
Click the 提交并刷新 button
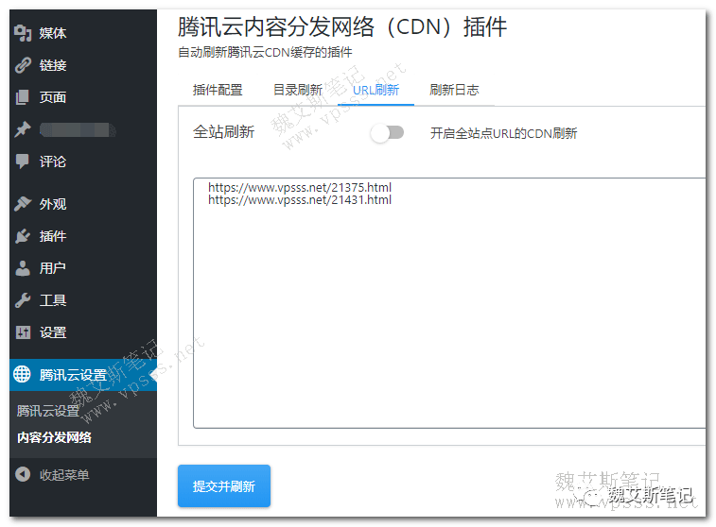(224, 486)
